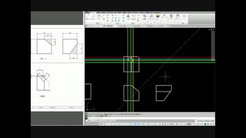This screenshot has width=246, height=138.
Task: Select the Circle tool
Action: pyautogui.click(x=99, y=16)
